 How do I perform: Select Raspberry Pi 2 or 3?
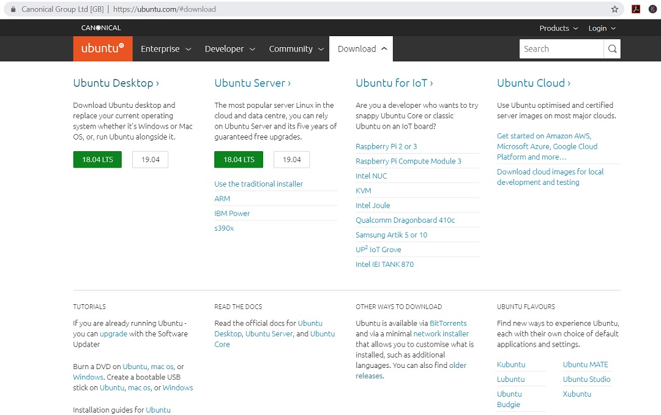tap(386, 146)
